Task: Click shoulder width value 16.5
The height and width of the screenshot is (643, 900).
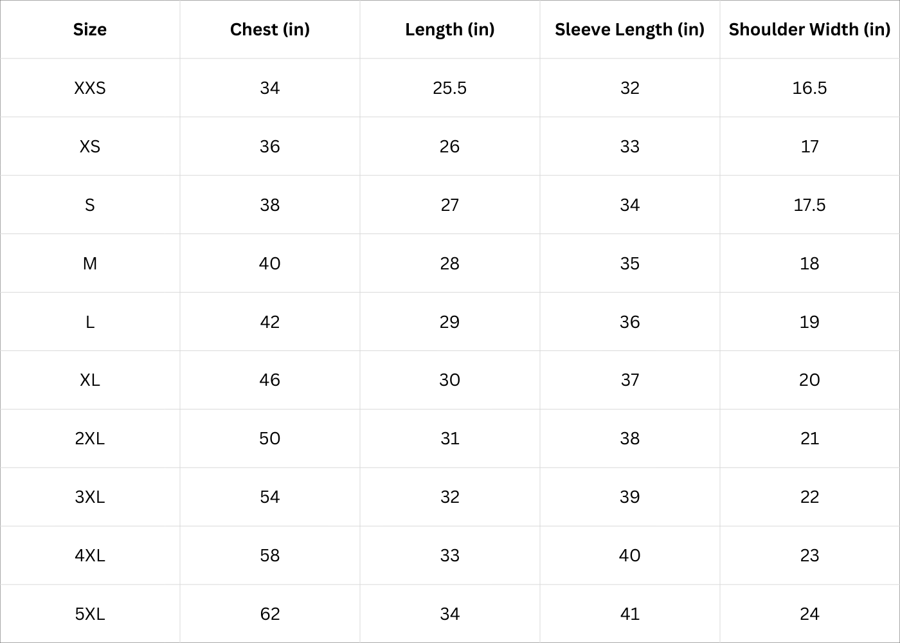Action: (x=809, y=88)
